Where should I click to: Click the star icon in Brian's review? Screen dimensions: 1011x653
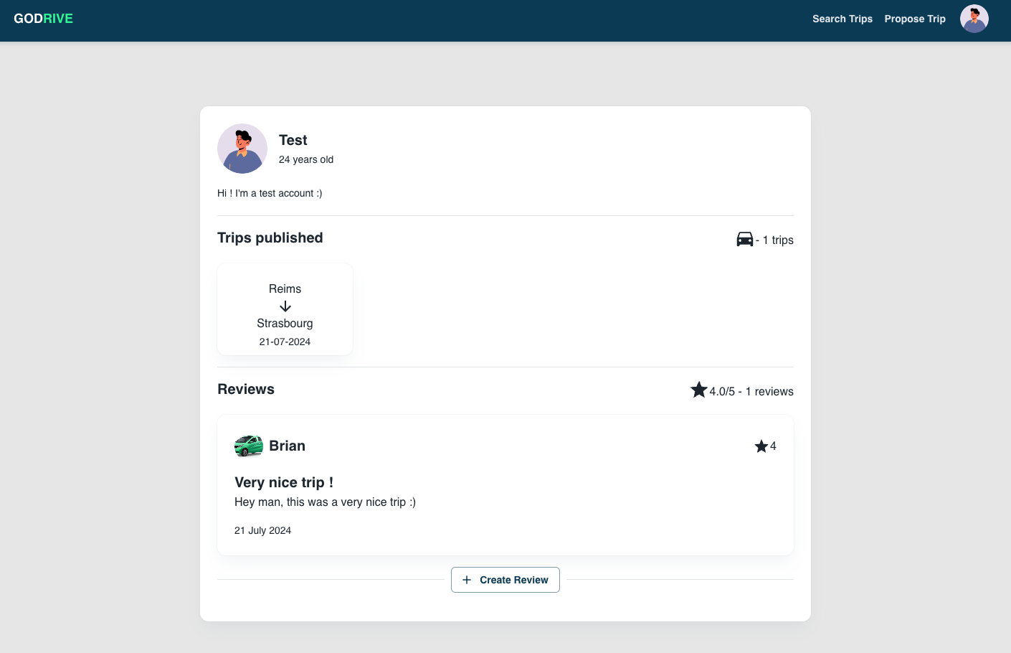[x=761, y=446]
